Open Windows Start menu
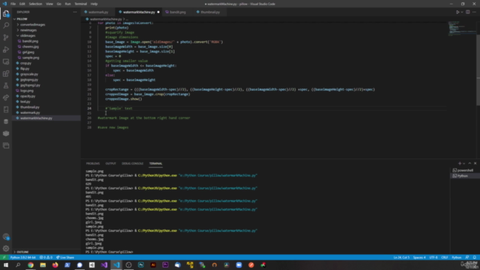The width and height of the screenshot is (480, 270). 6,265
